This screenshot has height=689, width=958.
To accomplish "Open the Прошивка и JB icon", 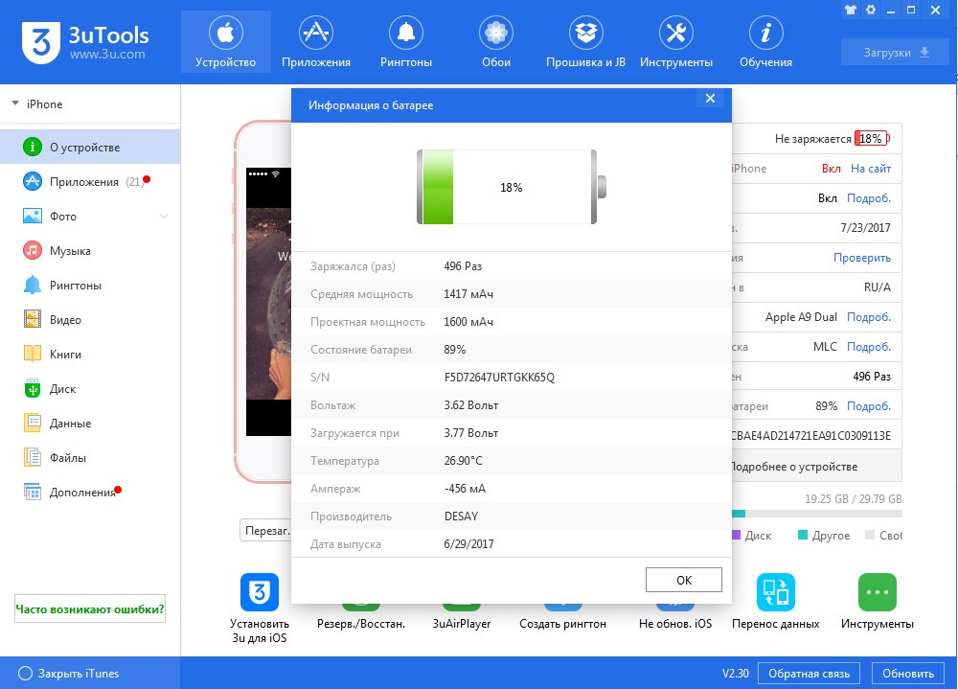I will (x=586, y=41).
